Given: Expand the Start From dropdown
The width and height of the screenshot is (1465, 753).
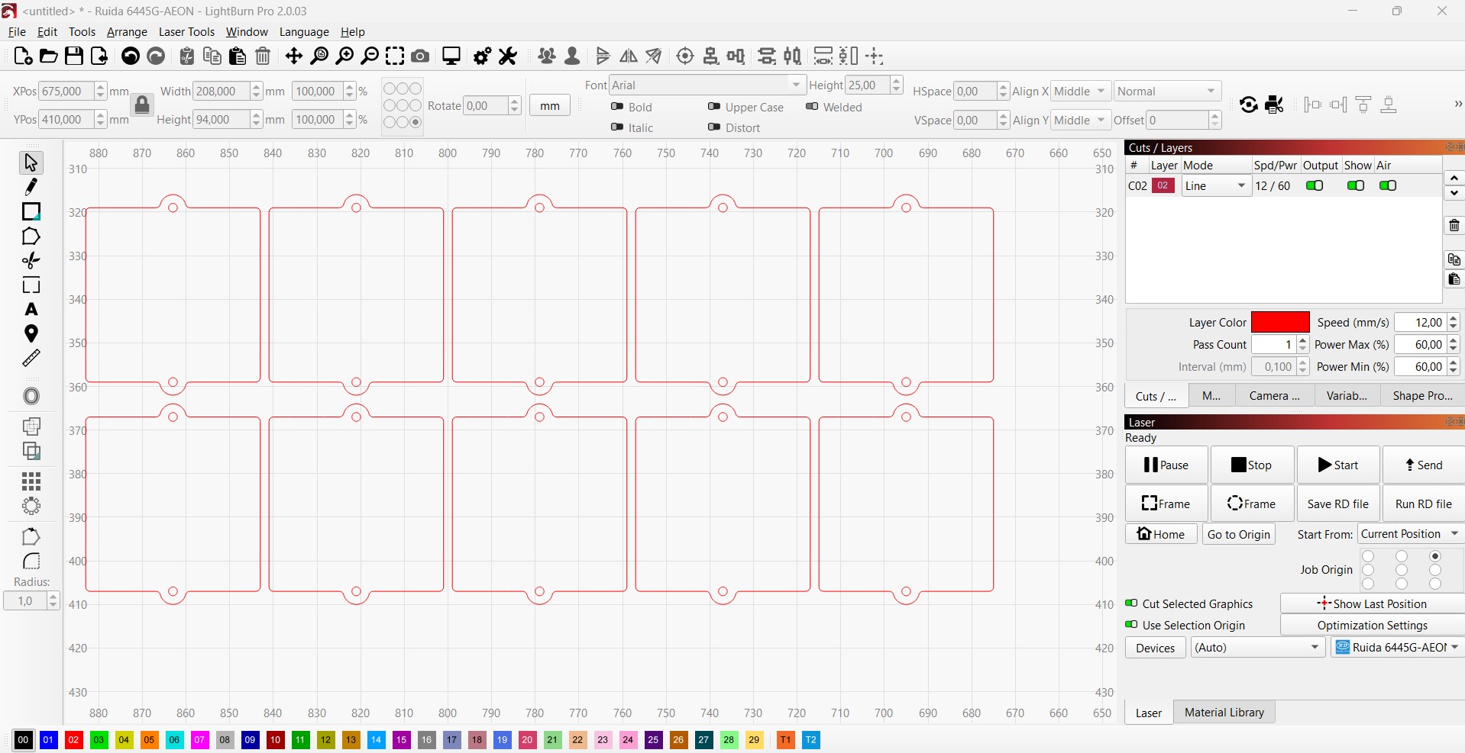Looking at the screenshot, I should 1409,534.
